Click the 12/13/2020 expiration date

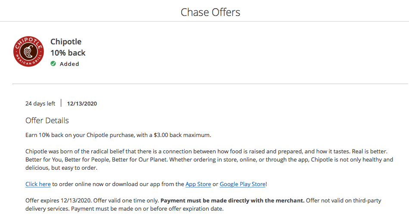(82, 103)
